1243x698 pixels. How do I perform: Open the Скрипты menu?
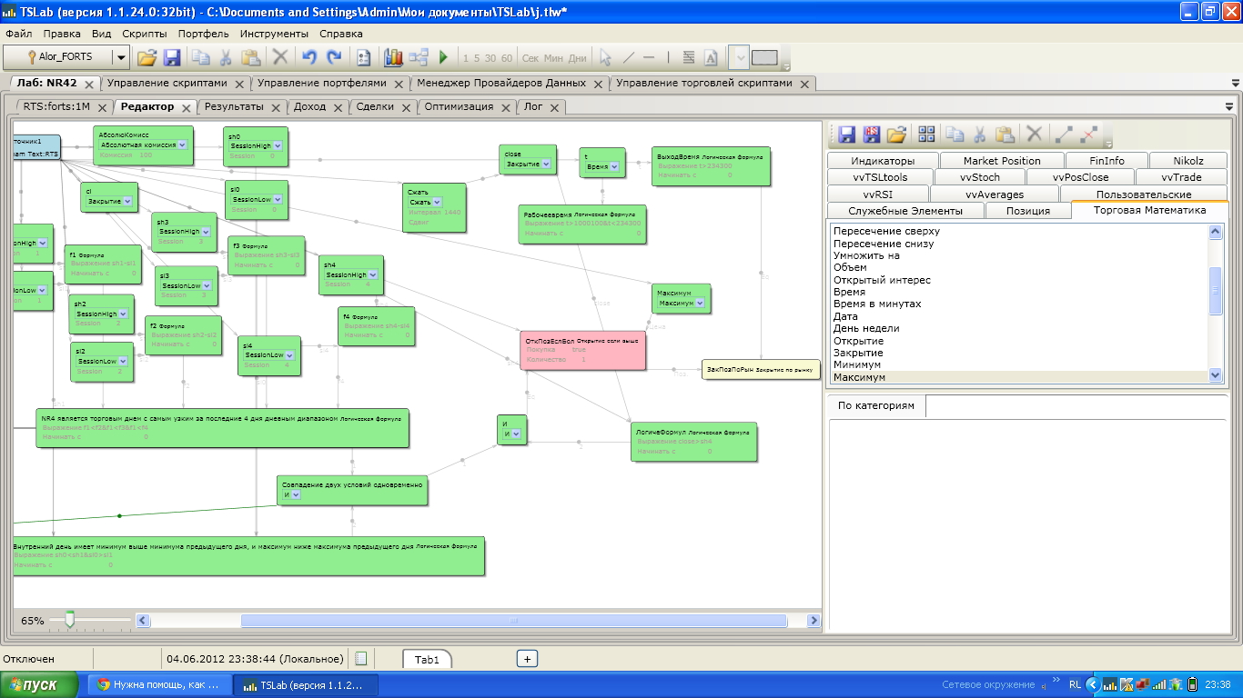(144, 34)
